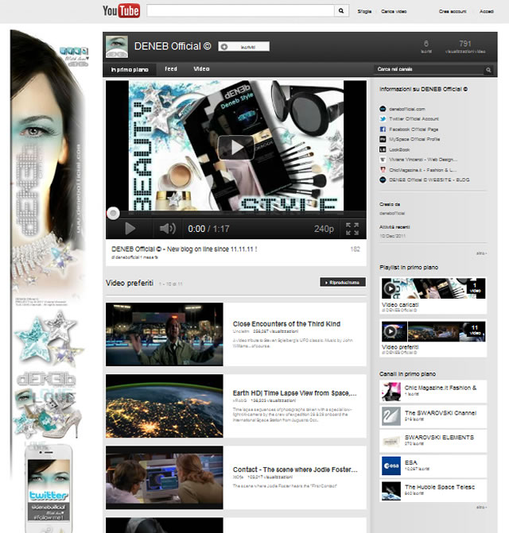This screenshot has height=533, width=509.
Task: Play the Video preferiti playlist thumbnail
Action: [x=433, y=331]
